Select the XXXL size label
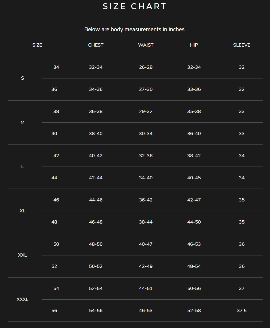Screen dimensions: 270x328 (x=22, y=299)
